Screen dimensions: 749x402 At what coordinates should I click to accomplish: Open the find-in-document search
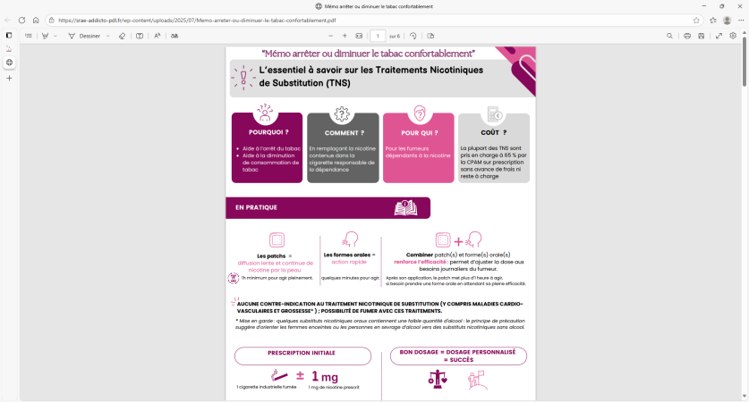(669, 36)
